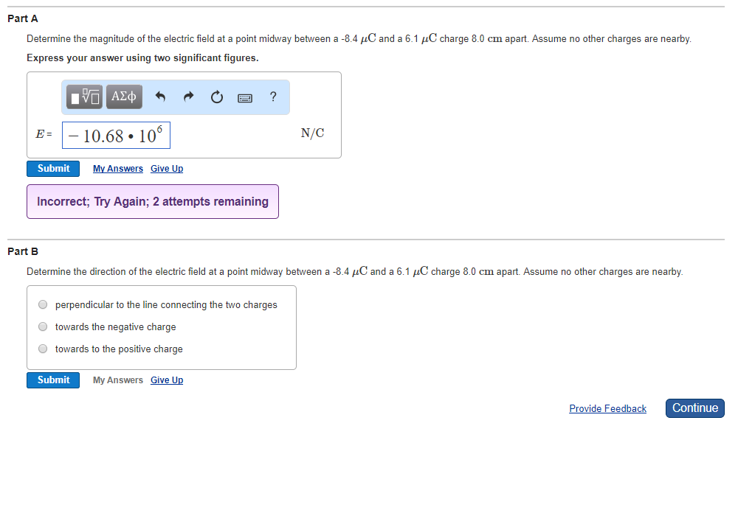738x524 pixels.
Task: Reset the answer field using the reset icon
Action: (x=216, y=97)
